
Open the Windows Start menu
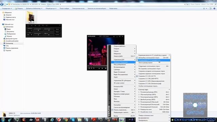(x=3, y=120)
